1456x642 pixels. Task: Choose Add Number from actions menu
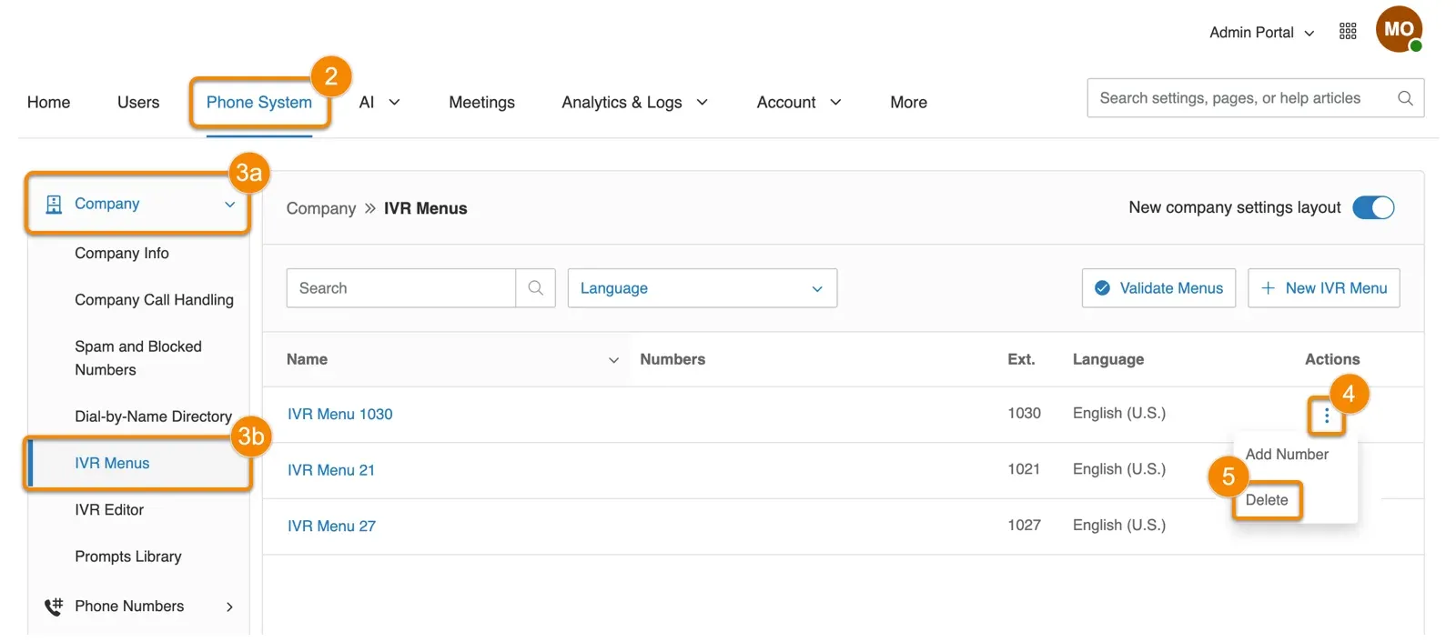point(1287,454)
